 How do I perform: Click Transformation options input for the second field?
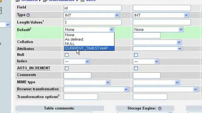point(150,97)
